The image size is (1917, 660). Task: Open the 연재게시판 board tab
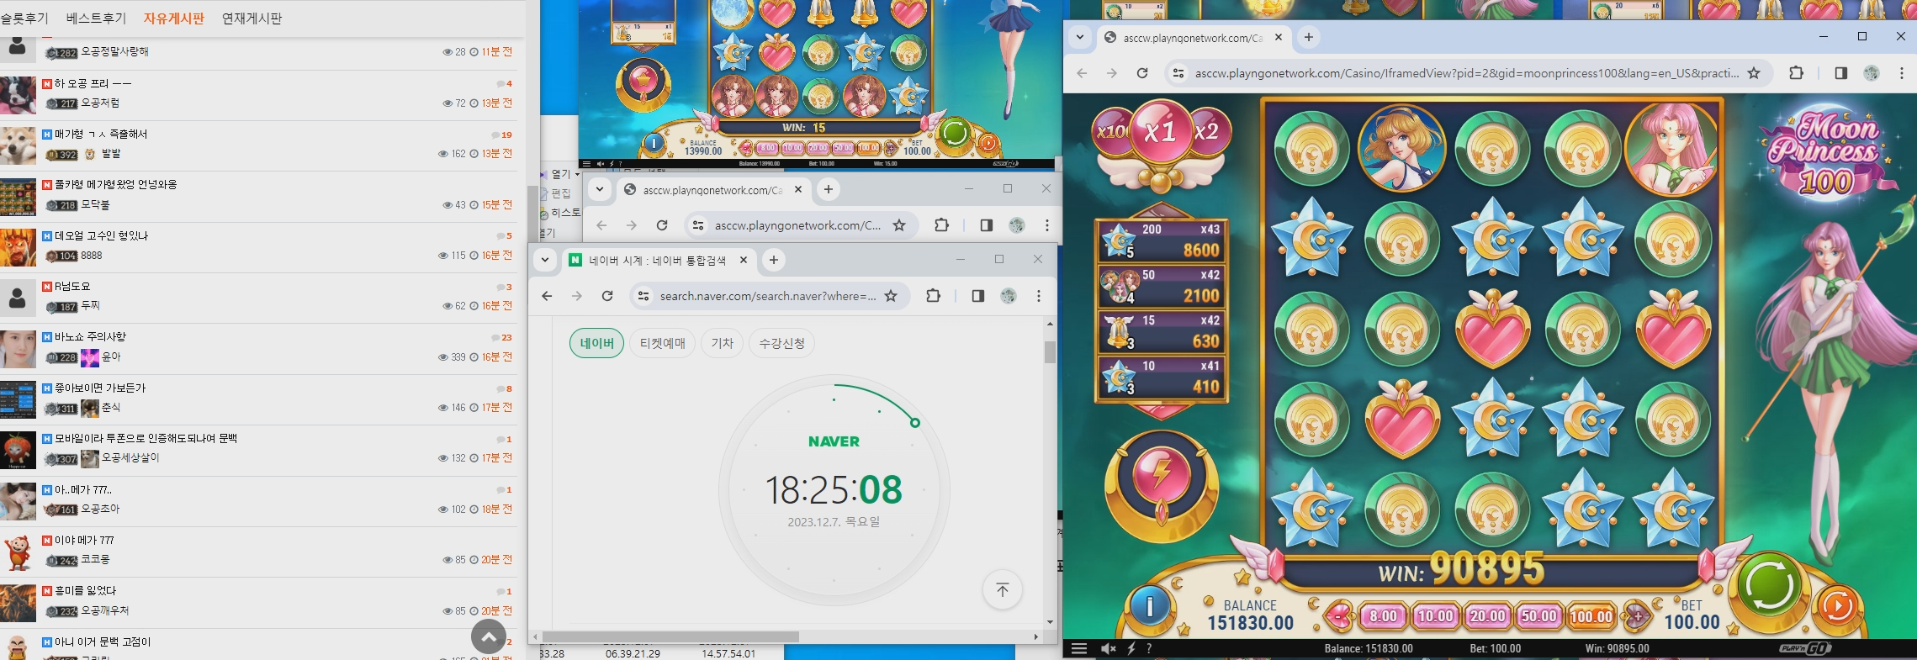click(252, 18)
